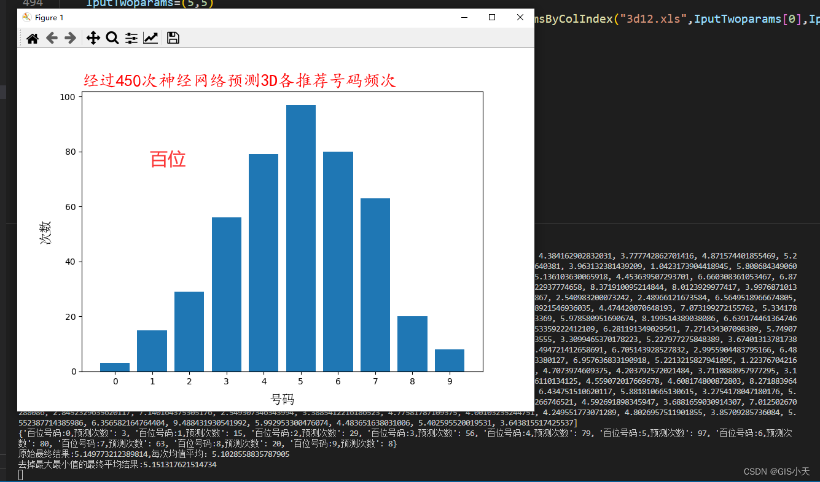Viewport: 820px width, 482px height.
Task: Click the x-axis label 号码
Action: [x=283, y=400]
